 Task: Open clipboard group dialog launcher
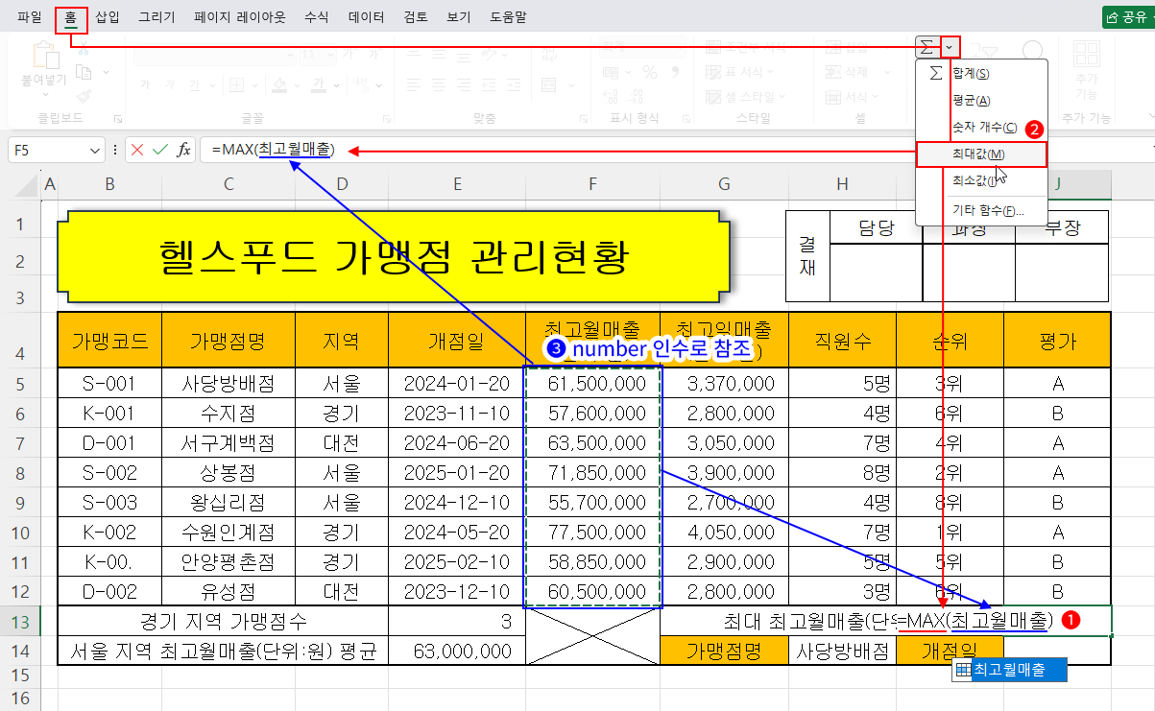tap(117, 119)
